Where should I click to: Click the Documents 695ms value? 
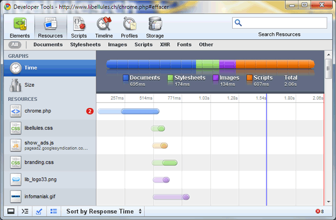pyautogui.click(x=137, y=84)
